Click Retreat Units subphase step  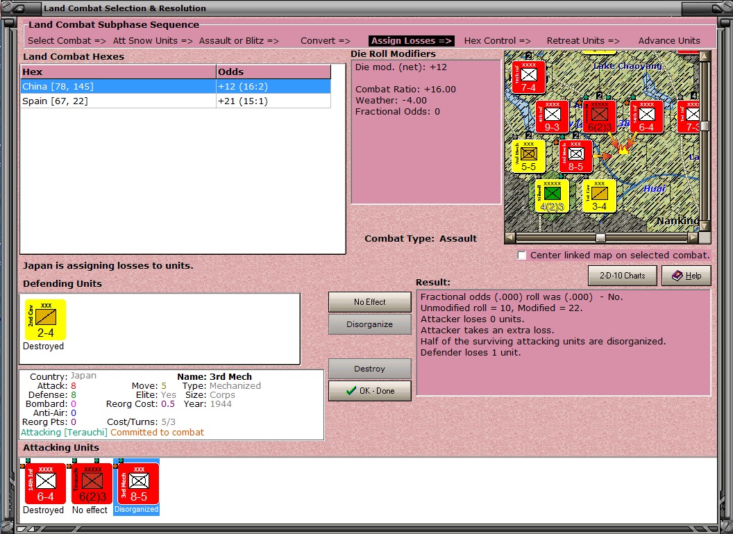pos(583,41)
